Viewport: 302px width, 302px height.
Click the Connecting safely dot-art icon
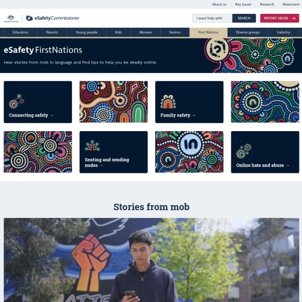point(16,101)
